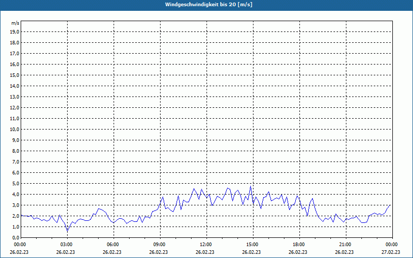Click the 13,0 y-axis label

[x=14, y=96]
